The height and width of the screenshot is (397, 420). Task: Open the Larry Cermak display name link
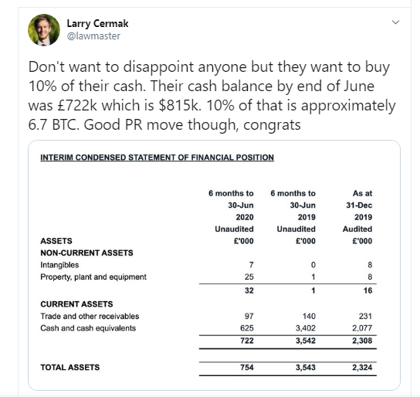click(97, 24)
